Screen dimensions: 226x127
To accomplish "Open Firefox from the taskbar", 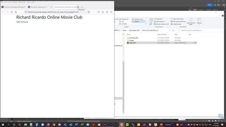I will [48, 125].
